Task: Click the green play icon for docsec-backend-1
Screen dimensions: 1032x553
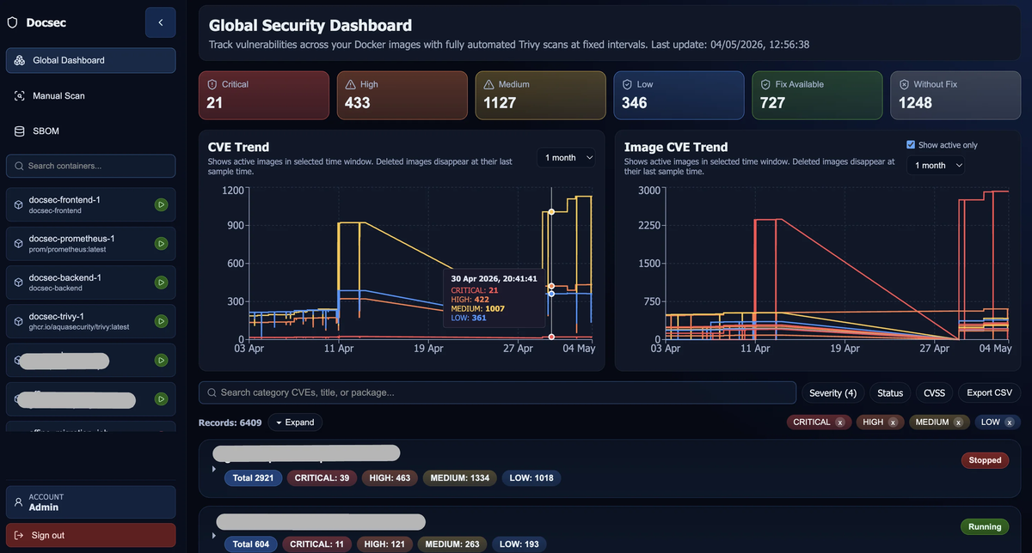Action: (161, 283)
